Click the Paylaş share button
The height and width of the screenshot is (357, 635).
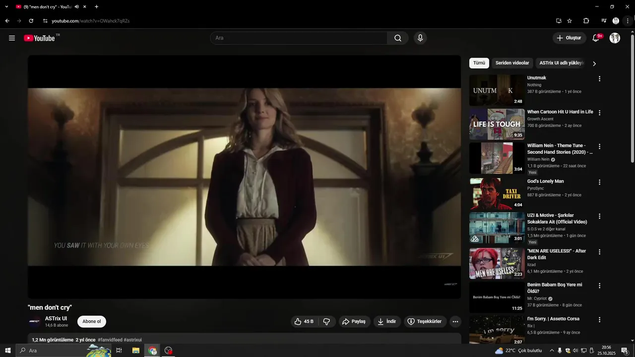pos(354,321)
